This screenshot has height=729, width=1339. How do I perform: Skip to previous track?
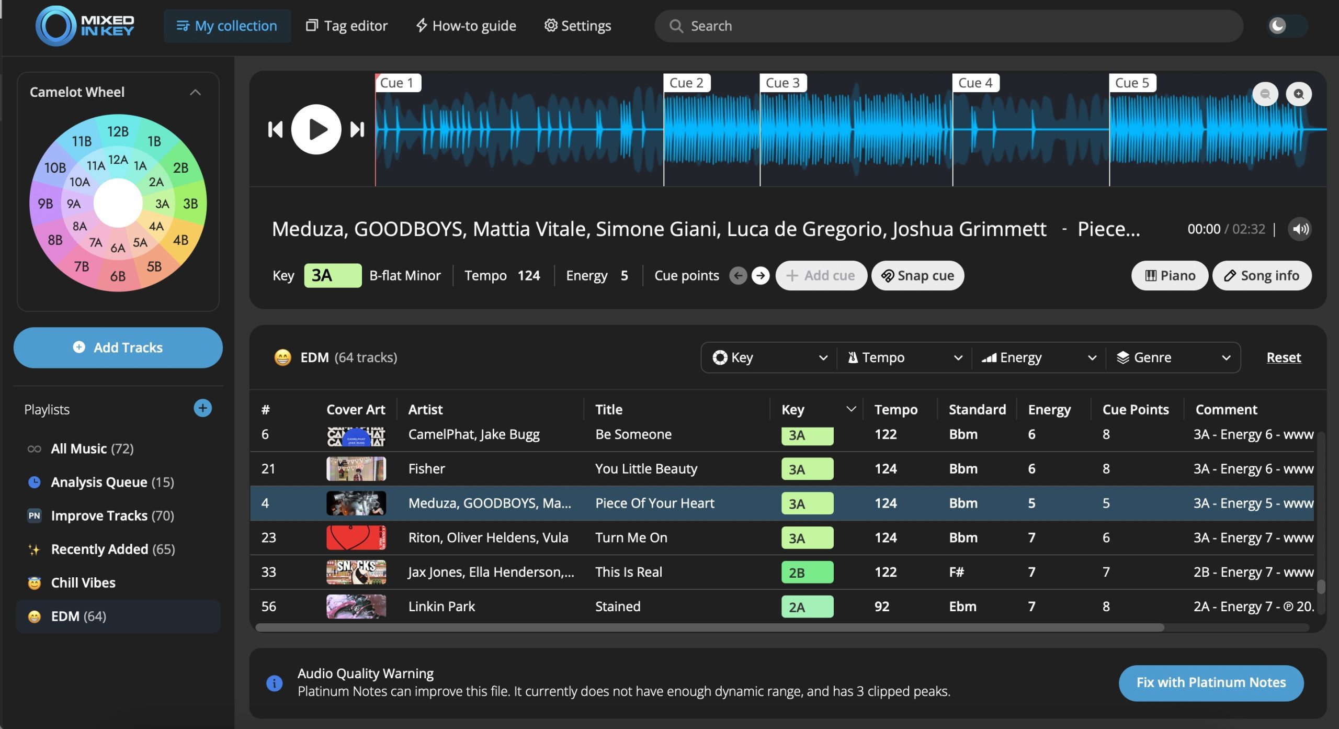click(275, 129)
